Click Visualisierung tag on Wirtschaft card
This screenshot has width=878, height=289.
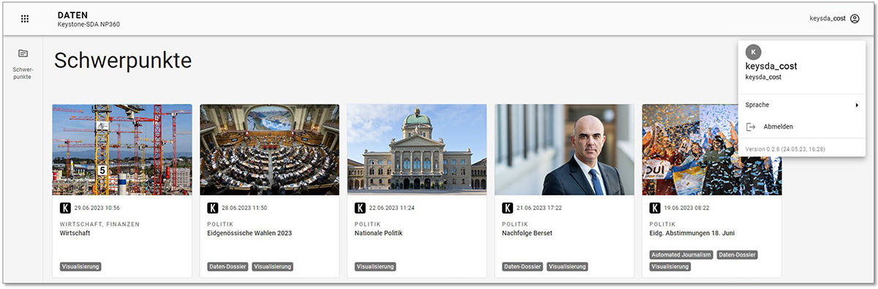(x=80, y=266)
